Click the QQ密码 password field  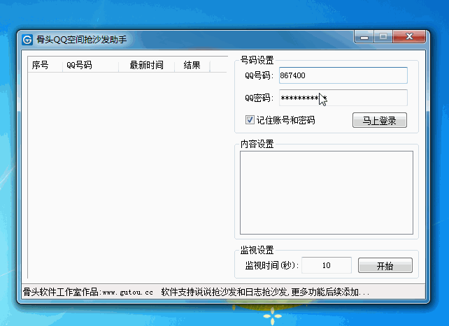[x=343, y=98]
